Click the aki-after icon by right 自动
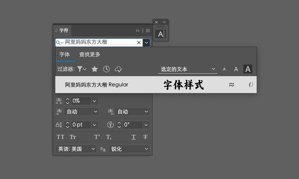Image resolution: width=299 pixels, height=179 pixels. pyautogui.click(x=111, y=112)
